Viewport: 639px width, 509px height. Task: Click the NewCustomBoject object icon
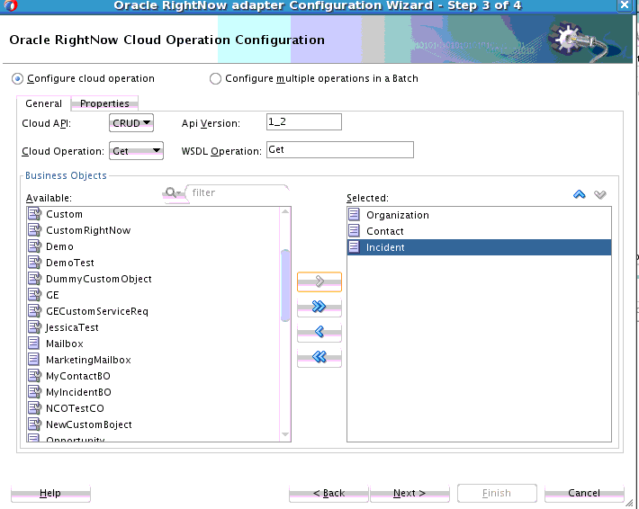click(x=34, y=424)
